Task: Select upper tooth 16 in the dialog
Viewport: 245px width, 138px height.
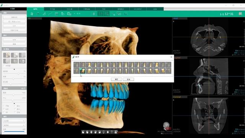Action: (x=88, y=65)
